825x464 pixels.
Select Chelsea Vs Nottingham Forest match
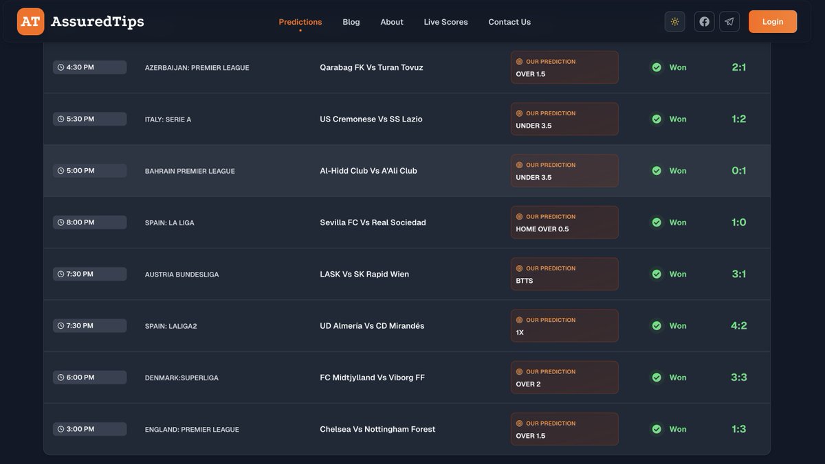click(x=377, y=429)
